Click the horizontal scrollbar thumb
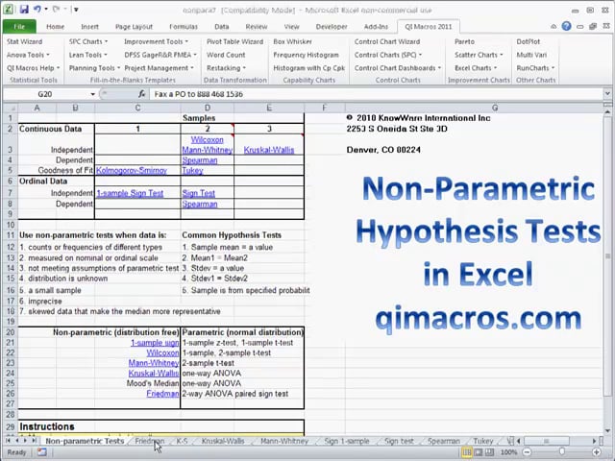The height and width of the screenshot is (461, 615). (546, 441)
